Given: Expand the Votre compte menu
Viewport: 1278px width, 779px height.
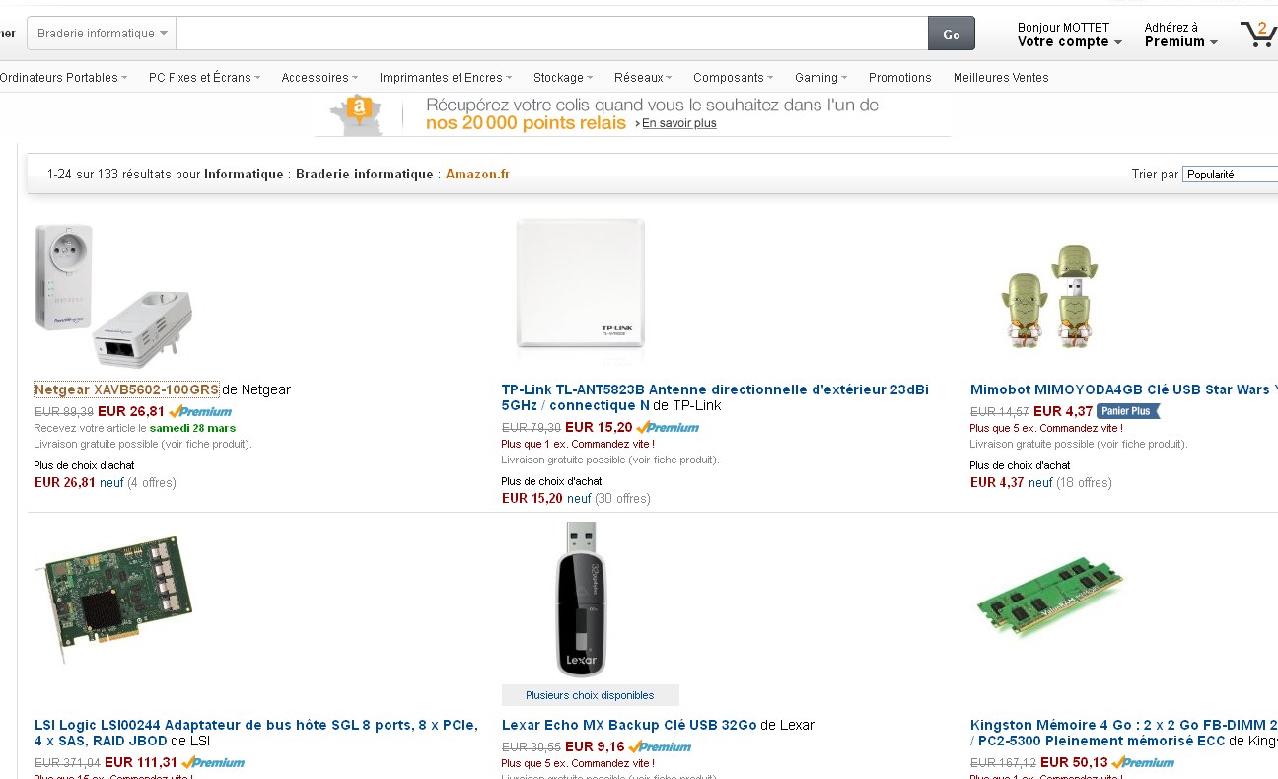Looking at the screenshot, I should pos(1069,41).
